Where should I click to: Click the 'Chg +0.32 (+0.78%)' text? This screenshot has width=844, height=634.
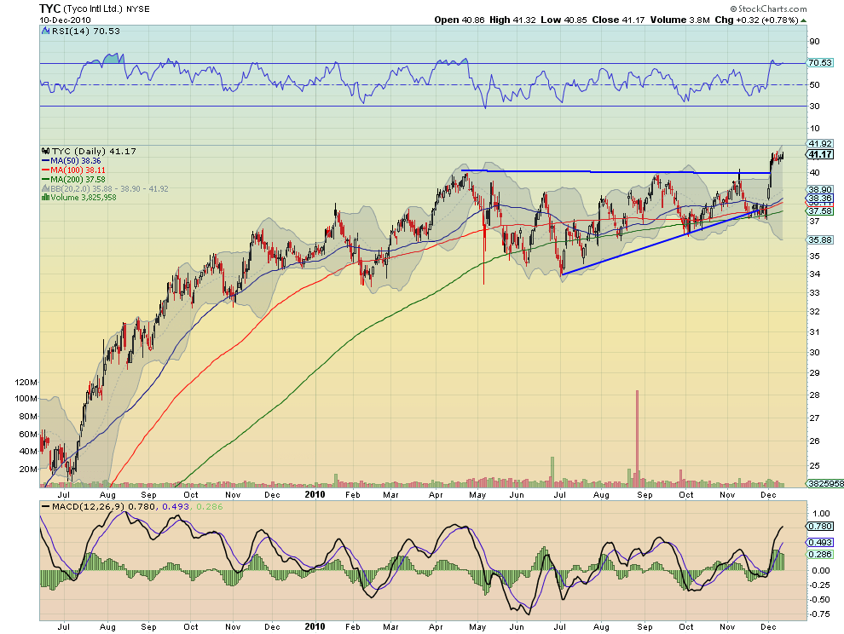(x=756, y=20)
